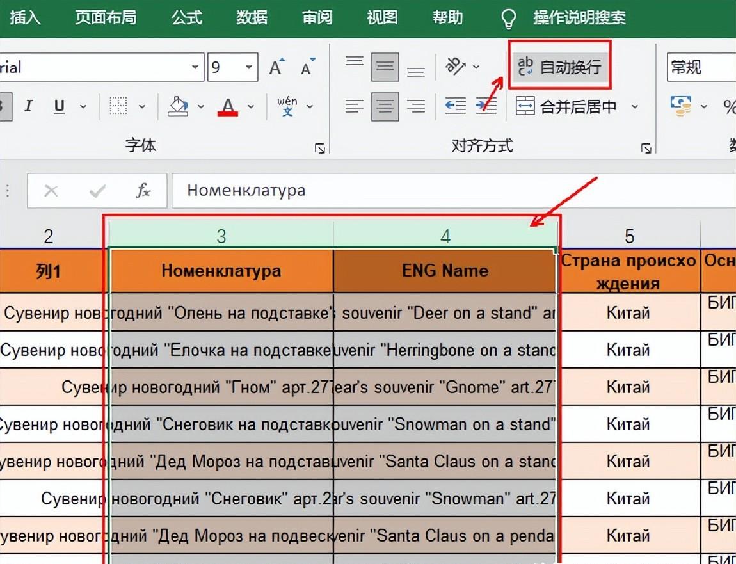Expand the borders dropdown arrow

[x=141, y=107]
